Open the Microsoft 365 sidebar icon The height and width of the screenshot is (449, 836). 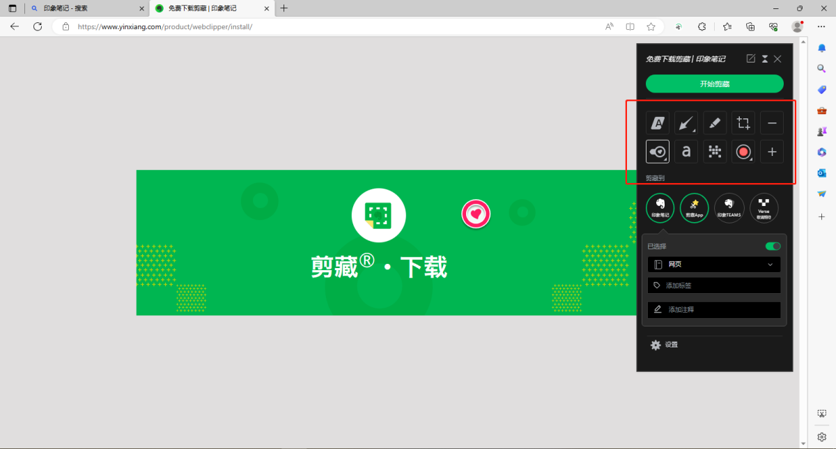coord(821,152)
